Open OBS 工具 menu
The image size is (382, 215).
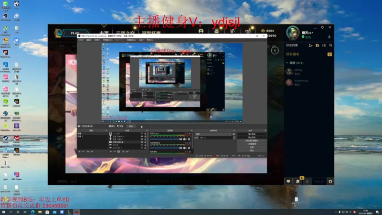point(141,40)
